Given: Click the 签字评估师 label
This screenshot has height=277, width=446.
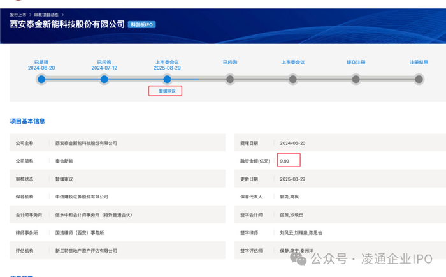Looking at the screenshot, I should click(x=252, y=251).
